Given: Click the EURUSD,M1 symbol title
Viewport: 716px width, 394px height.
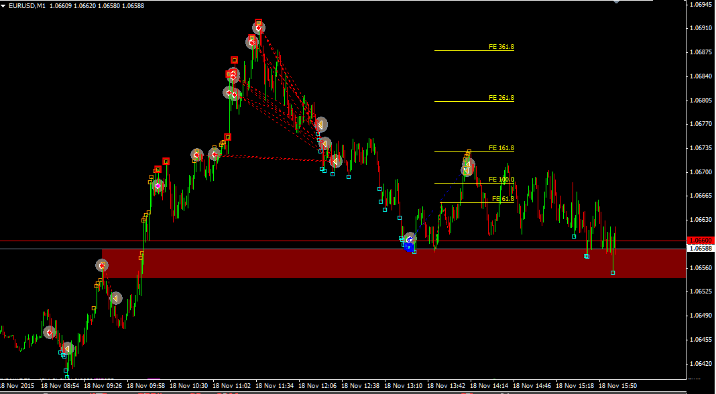Looking at the screenshot, I should pos(27,6).
